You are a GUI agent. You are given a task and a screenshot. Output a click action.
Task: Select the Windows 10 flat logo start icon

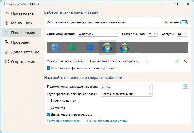[90, 48]
